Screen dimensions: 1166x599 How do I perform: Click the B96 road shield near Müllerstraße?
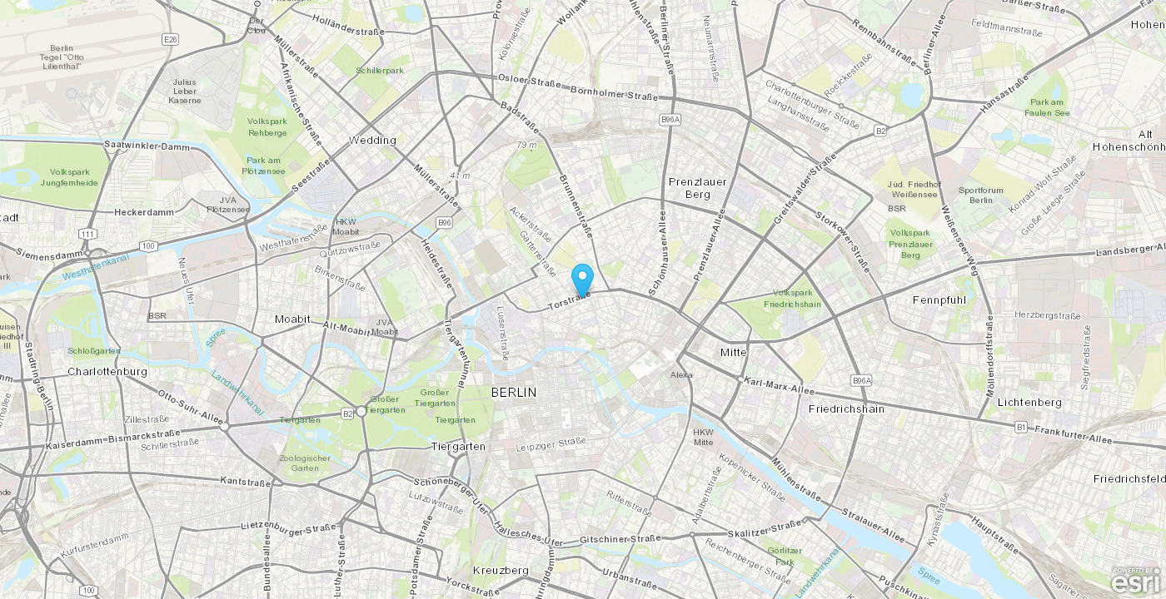point(445,223)
